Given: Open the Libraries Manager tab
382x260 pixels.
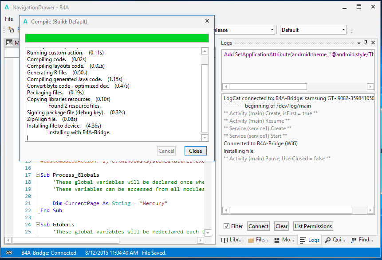Looking at the screenshot, I should (232, 240).
